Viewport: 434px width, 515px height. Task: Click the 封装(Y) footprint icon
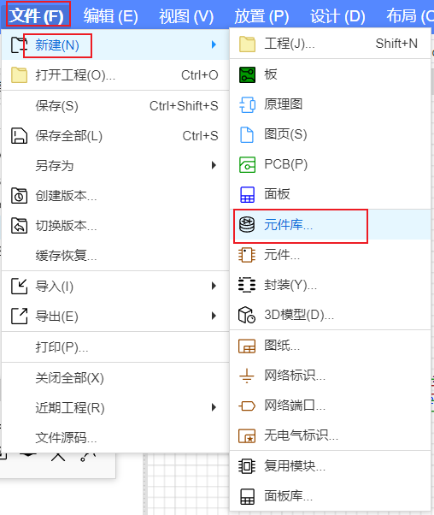pos(247,285)
